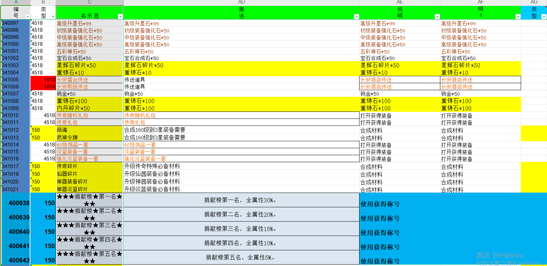Image resolution: width=547 pixels, height=266 pixels.
Task: Open filter dropdown on 编号 column header
Action: tap(28, 16)
